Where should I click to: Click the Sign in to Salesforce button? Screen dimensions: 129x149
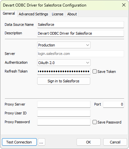[x=64, y=81]
